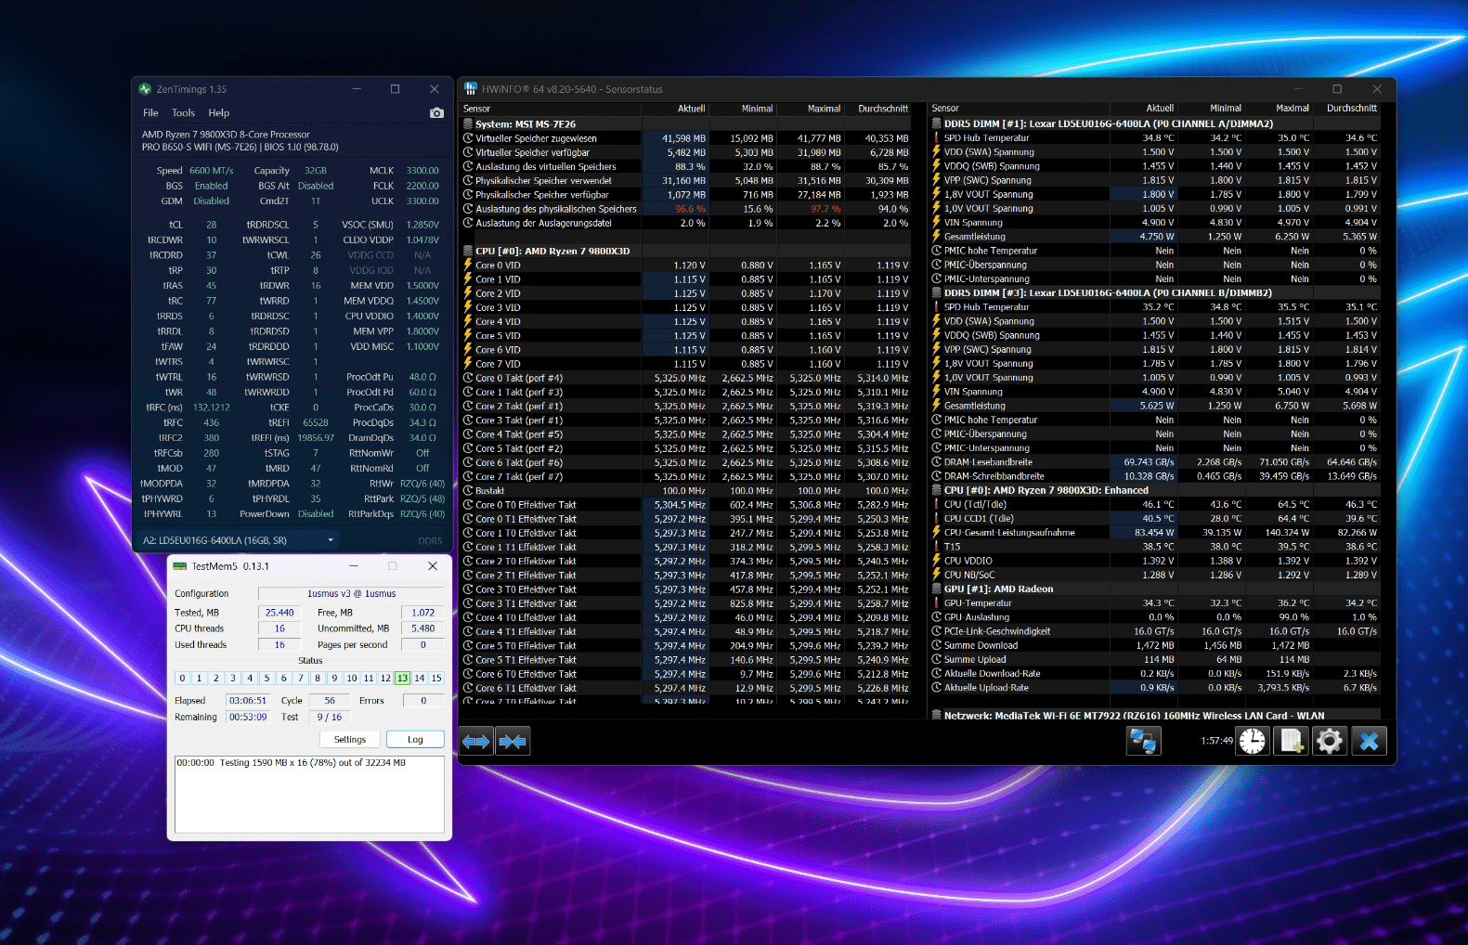
Task: Click the TestMem5 thread 13 status box
Action: tap(402, 679)
